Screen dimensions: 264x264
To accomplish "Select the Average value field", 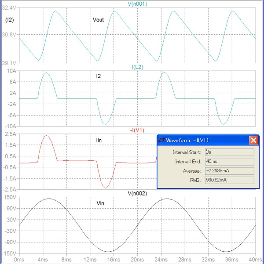I will coord(229,170).
